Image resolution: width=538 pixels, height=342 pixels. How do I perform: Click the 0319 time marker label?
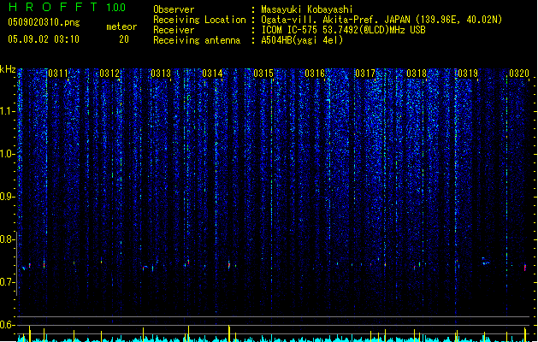coord(468,74)
